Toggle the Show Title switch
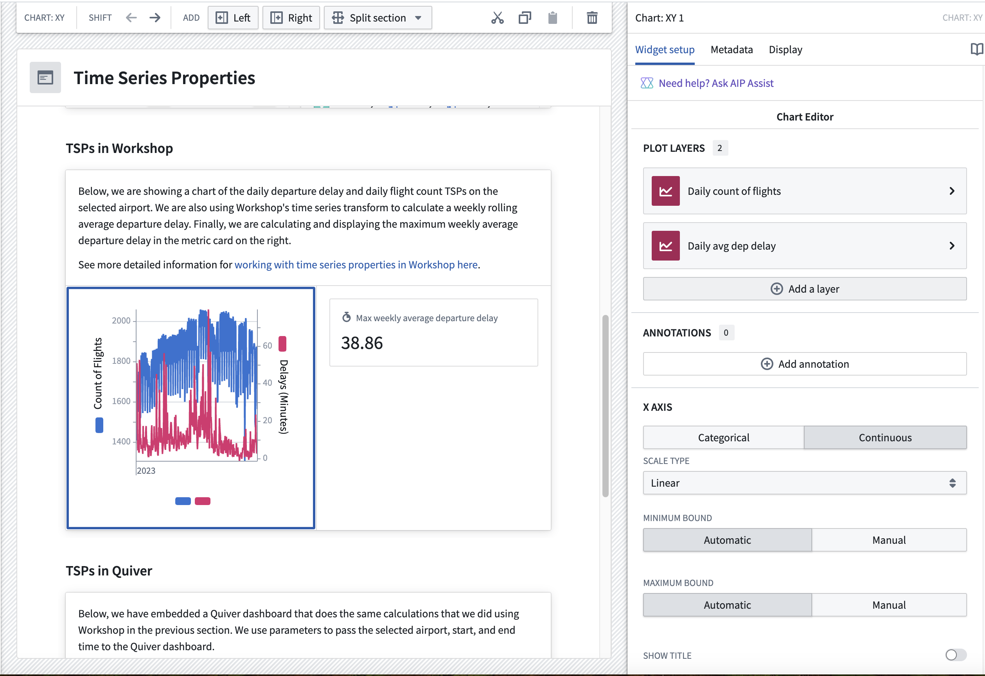 (x=956, y=655)
